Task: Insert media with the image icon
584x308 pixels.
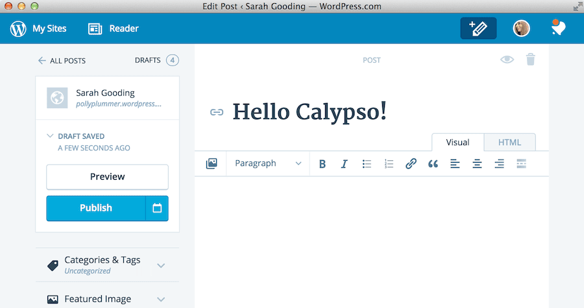Action: point(212,163)
